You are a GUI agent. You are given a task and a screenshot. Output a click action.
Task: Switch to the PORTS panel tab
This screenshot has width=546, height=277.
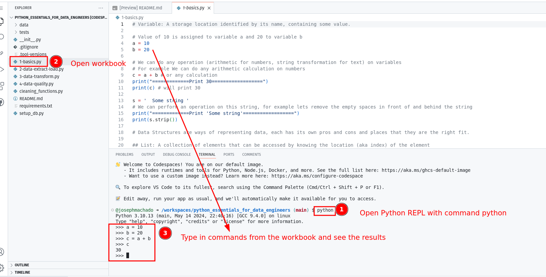click(229, 154)
